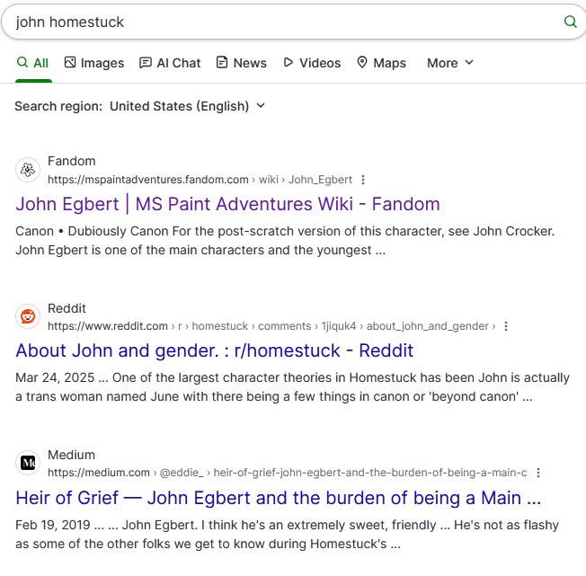Open the Maps tab
586x576 pixels.
381,63
